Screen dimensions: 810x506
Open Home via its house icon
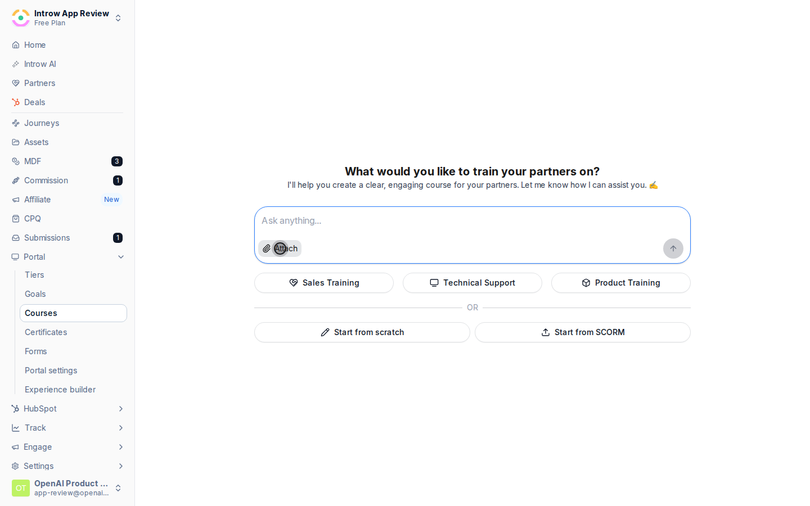coord(16,45)
